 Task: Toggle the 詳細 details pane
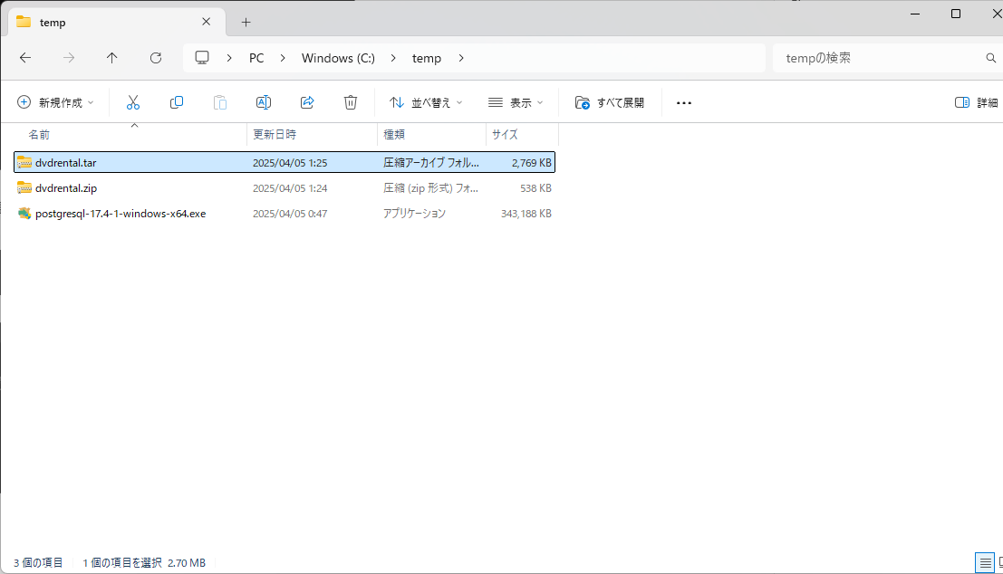click(976, 102)
